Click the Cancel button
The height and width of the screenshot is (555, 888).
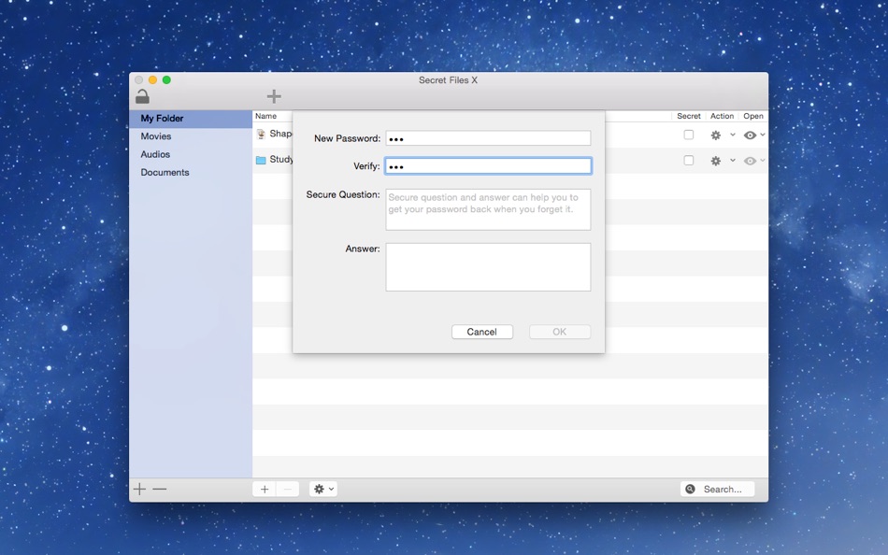coord(482,332)
